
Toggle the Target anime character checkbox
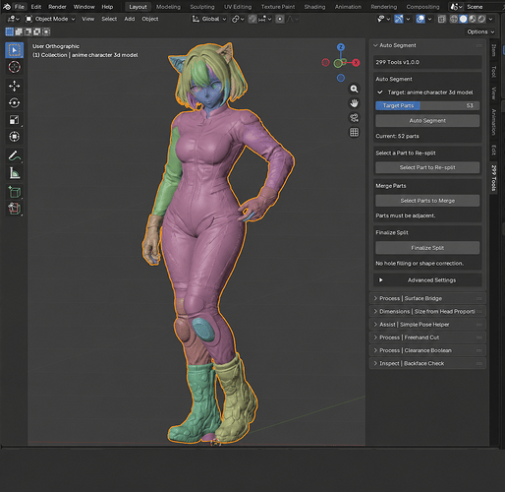tap(380, 92)
